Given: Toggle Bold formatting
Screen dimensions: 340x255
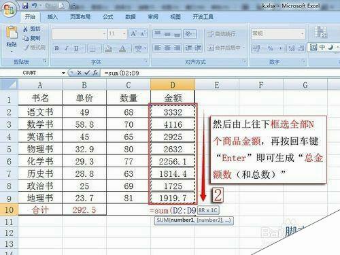Looking at the screenshot, I should (x=57, y=48).
